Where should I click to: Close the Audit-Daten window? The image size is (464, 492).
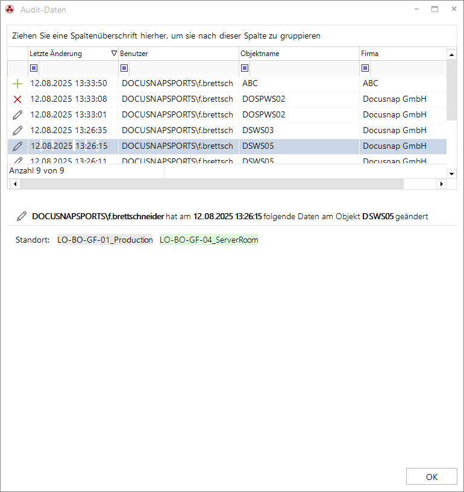tap(454, 9)
